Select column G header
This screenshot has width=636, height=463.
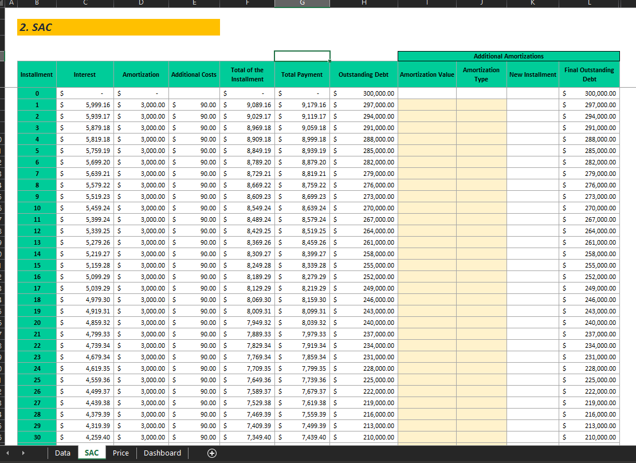point(302,3)
